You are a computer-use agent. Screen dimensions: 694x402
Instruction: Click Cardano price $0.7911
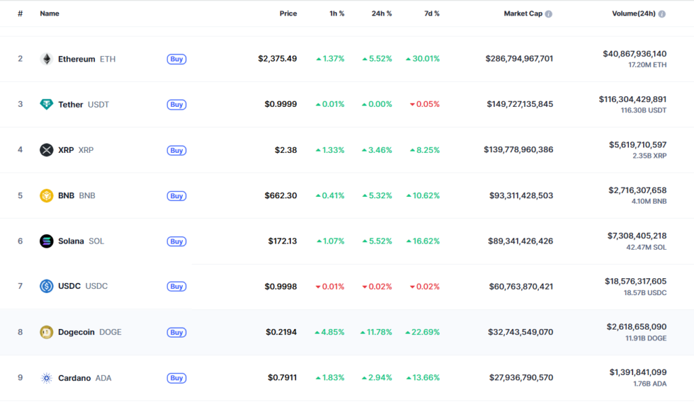pos(283,378)
